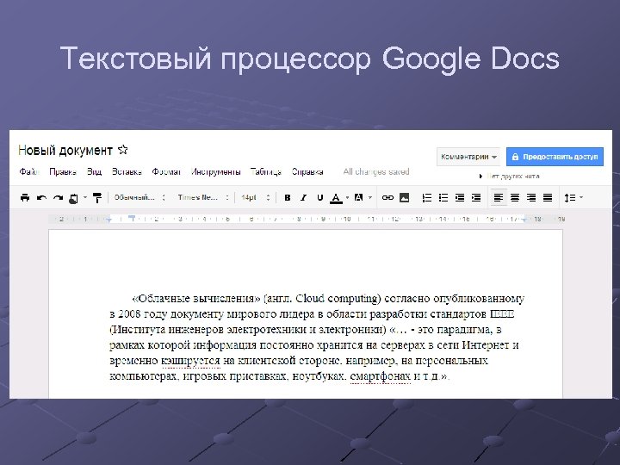Open the 14pt font size dropdown
The image size is (620, 465).
255,197
